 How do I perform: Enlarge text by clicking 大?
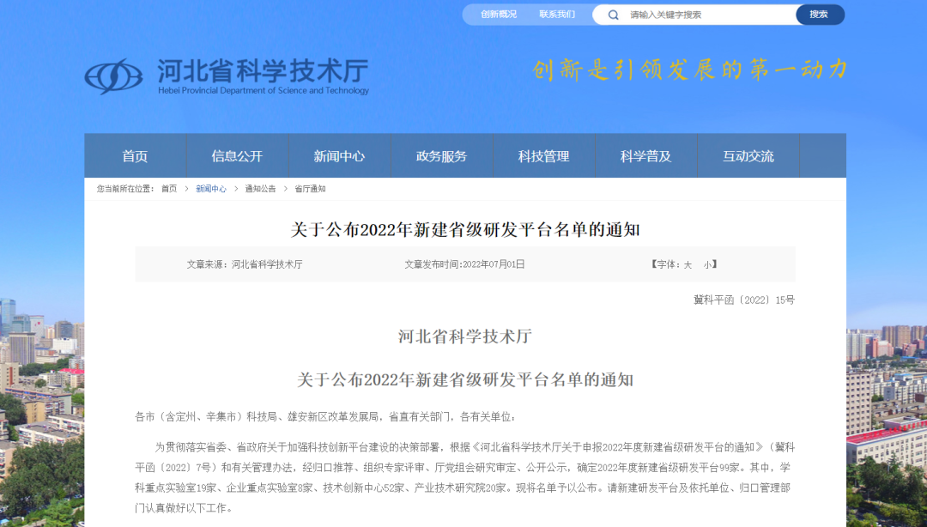click(x=686, y=264)
